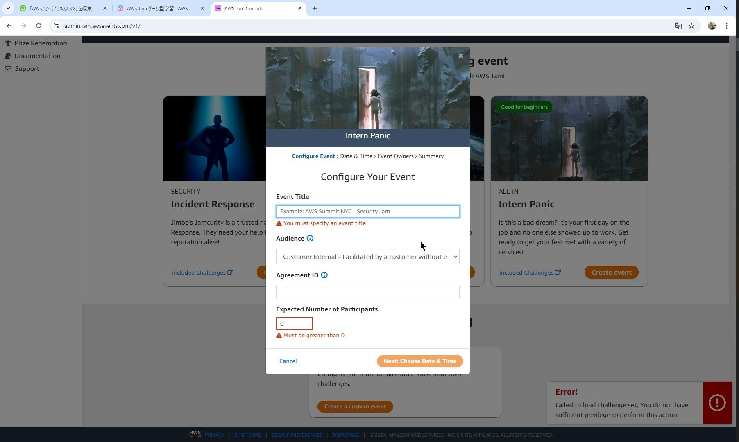This screenshot has width=739, height=442.
Task: Select the AWS Jam Console tab
Action: pyautogui.click(x=259, y=8)
